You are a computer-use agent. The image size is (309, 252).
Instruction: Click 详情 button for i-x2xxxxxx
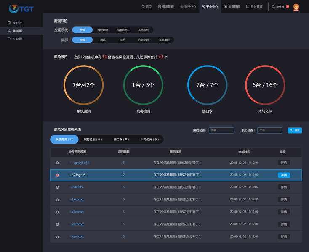(284, 212)
